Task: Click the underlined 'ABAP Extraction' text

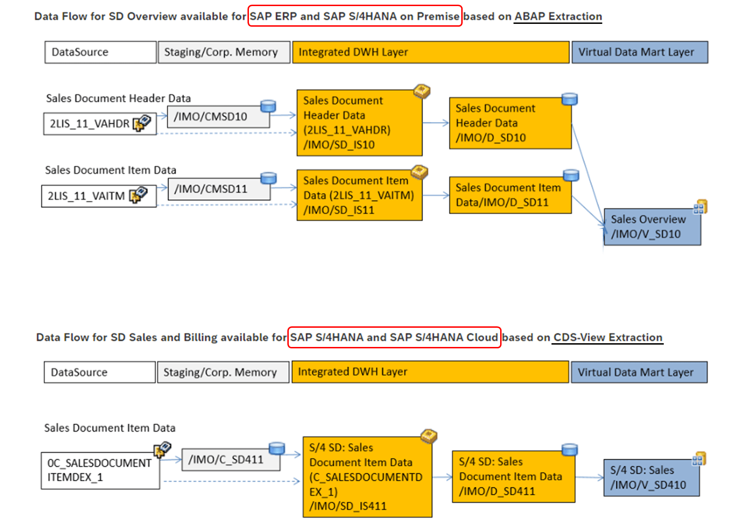Action: [558, 16]
